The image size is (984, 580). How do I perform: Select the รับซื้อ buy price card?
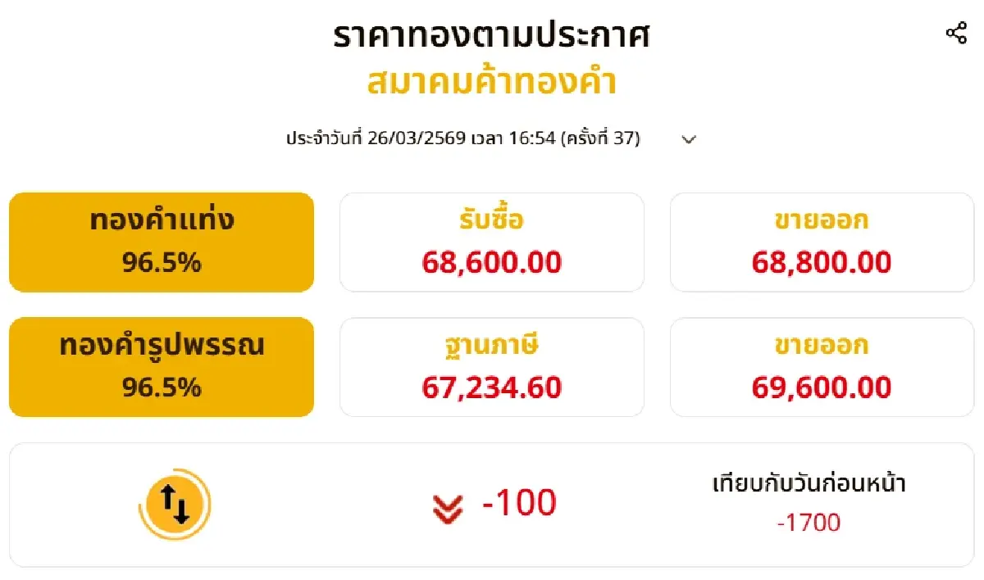[490, 242]
